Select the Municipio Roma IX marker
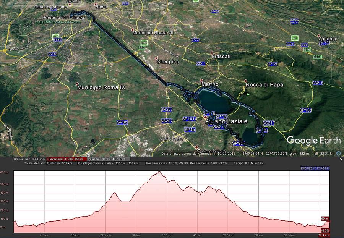 78,84
